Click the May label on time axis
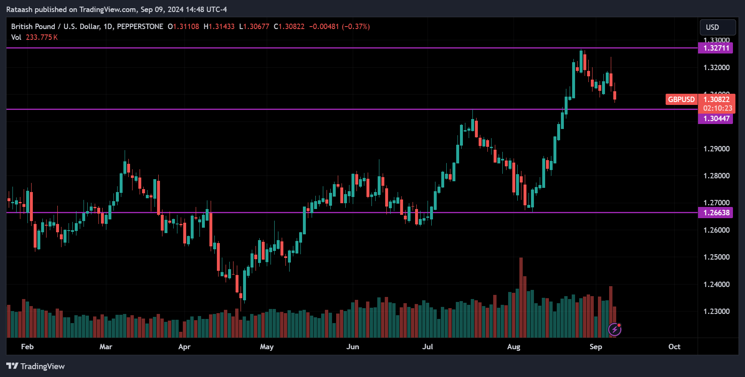This screenshot has height=377, width=745. (267, 347)
